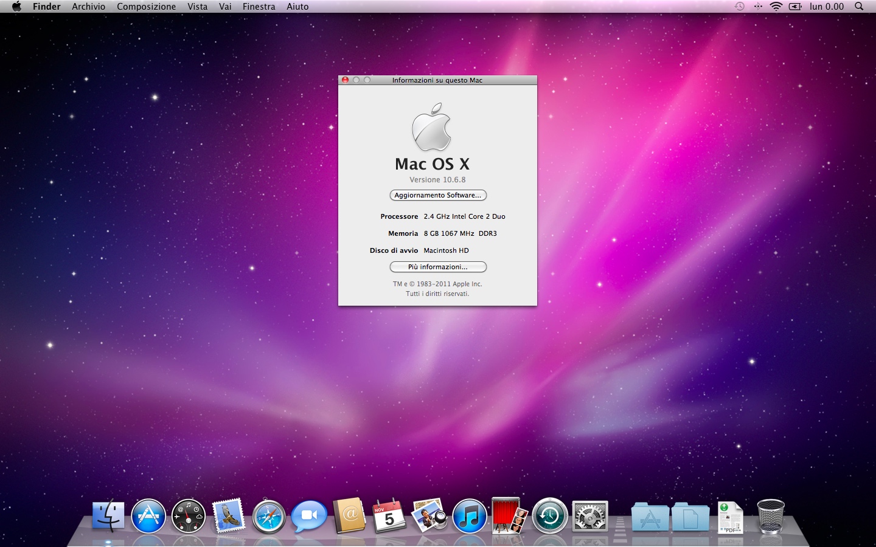The image size is (876, 547).
Task: Launch the Mac App Store
Action: (x=148, y=515)
